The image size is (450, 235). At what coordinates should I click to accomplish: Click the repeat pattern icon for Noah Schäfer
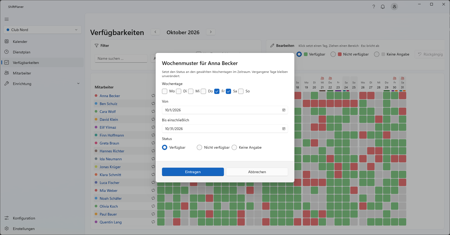153,198
